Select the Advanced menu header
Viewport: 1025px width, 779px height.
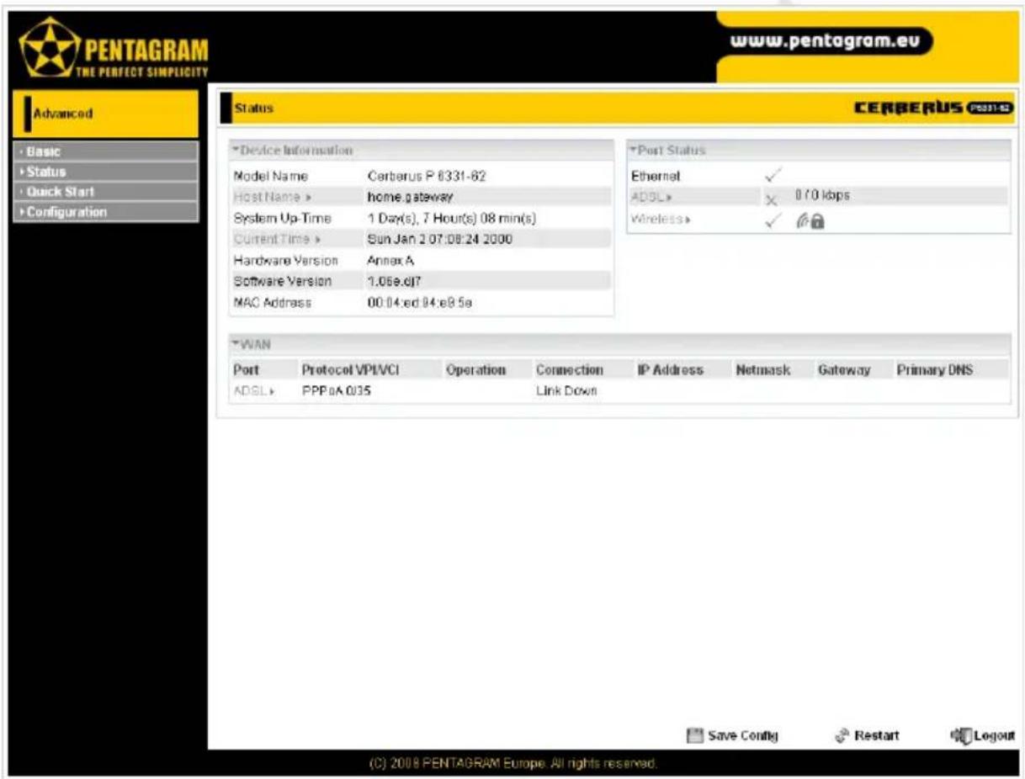point(106,114)
